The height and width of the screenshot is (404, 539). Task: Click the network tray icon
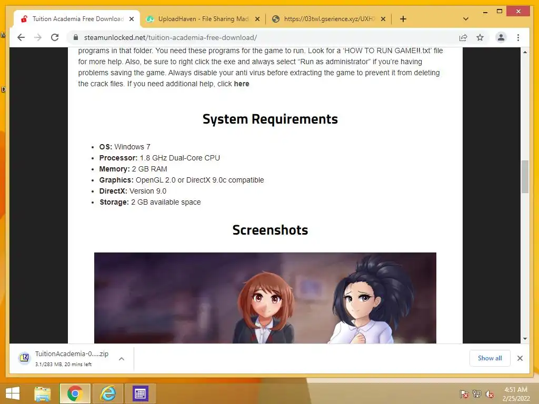pos(477,394)
